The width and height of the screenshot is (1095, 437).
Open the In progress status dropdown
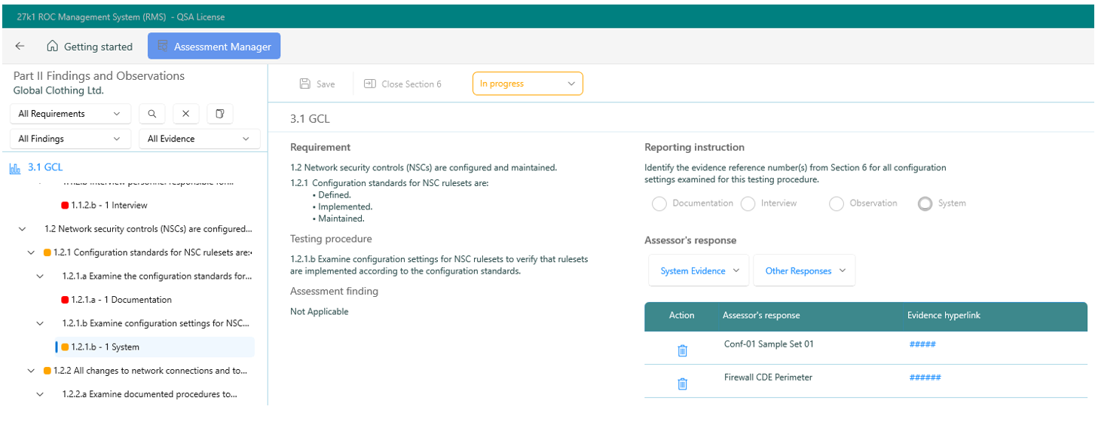coord(527,84)
